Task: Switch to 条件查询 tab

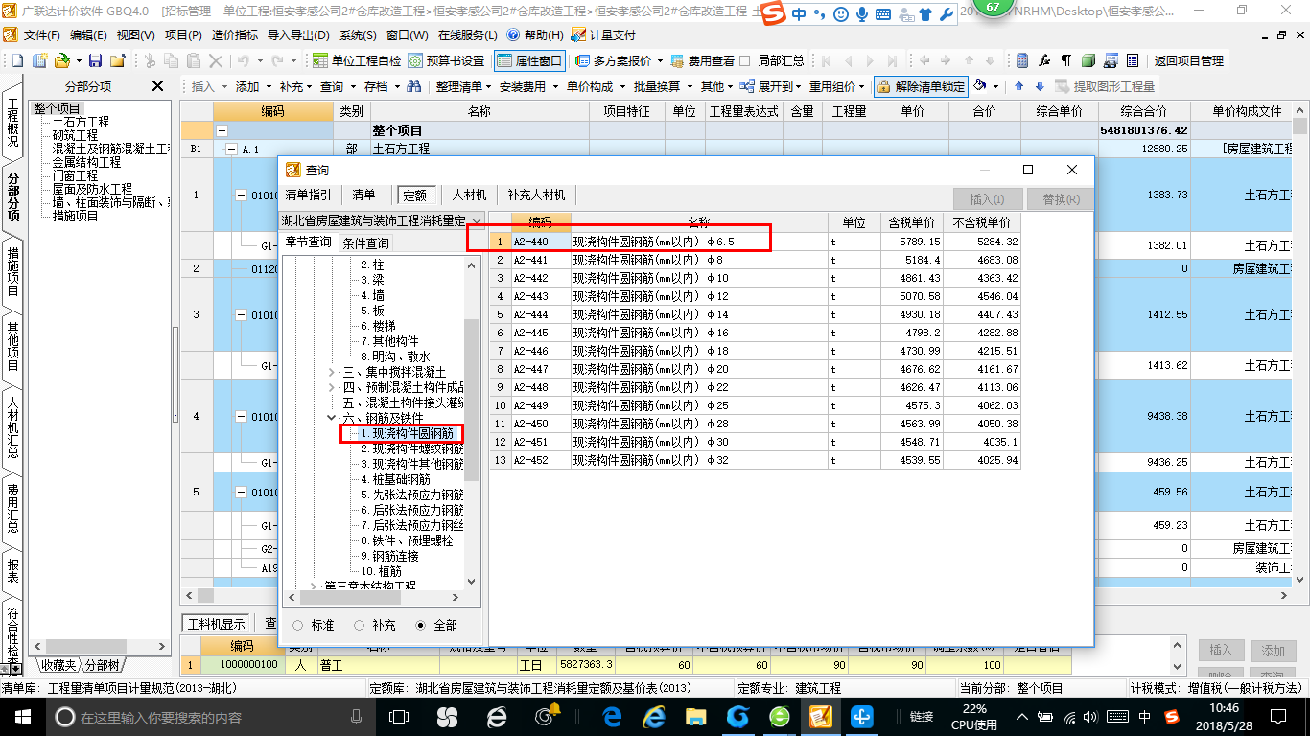Action: [x=366, y=242]
